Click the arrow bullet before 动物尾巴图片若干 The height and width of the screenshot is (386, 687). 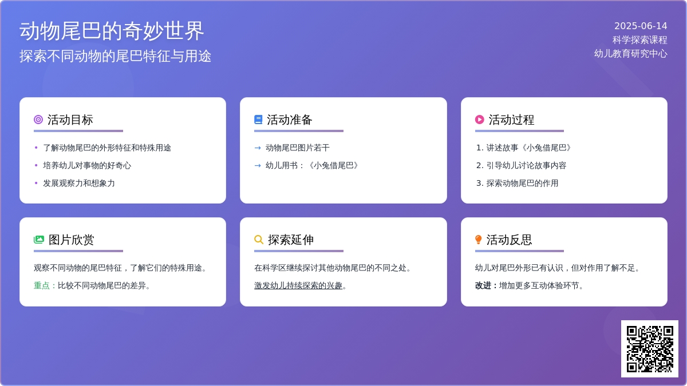[x=258, y=148]
